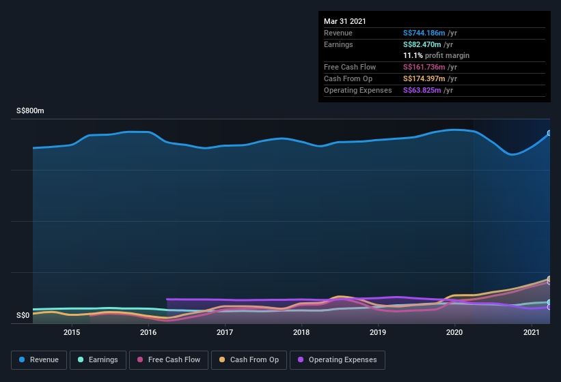Click the teal Earnings endpoint marker
This screenshot has width=561, height=382.
coord(549,302)
